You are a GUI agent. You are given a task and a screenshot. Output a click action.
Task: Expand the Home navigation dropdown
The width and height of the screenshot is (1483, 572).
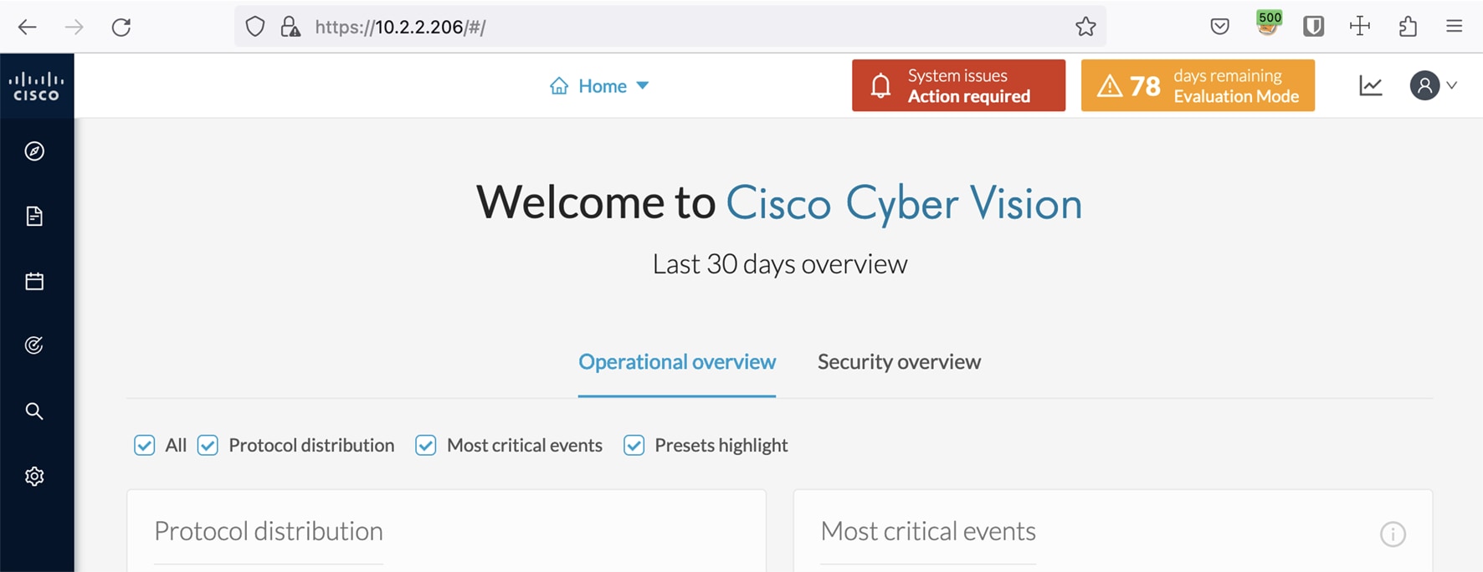coord(599,86)
